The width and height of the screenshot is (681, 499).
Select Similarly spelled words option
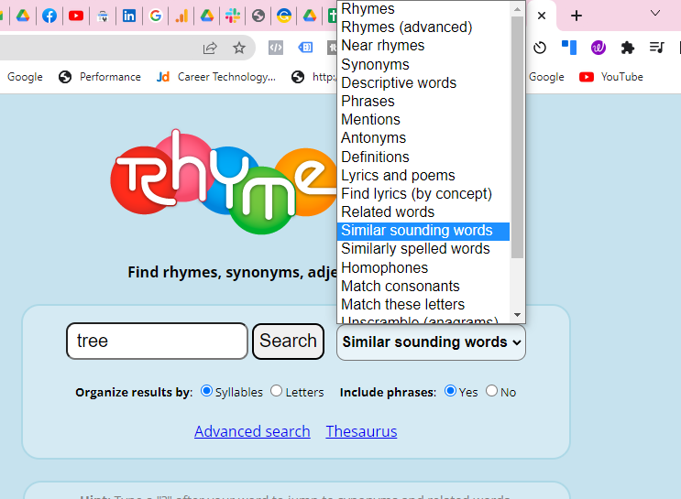click(x=423, y=249)
